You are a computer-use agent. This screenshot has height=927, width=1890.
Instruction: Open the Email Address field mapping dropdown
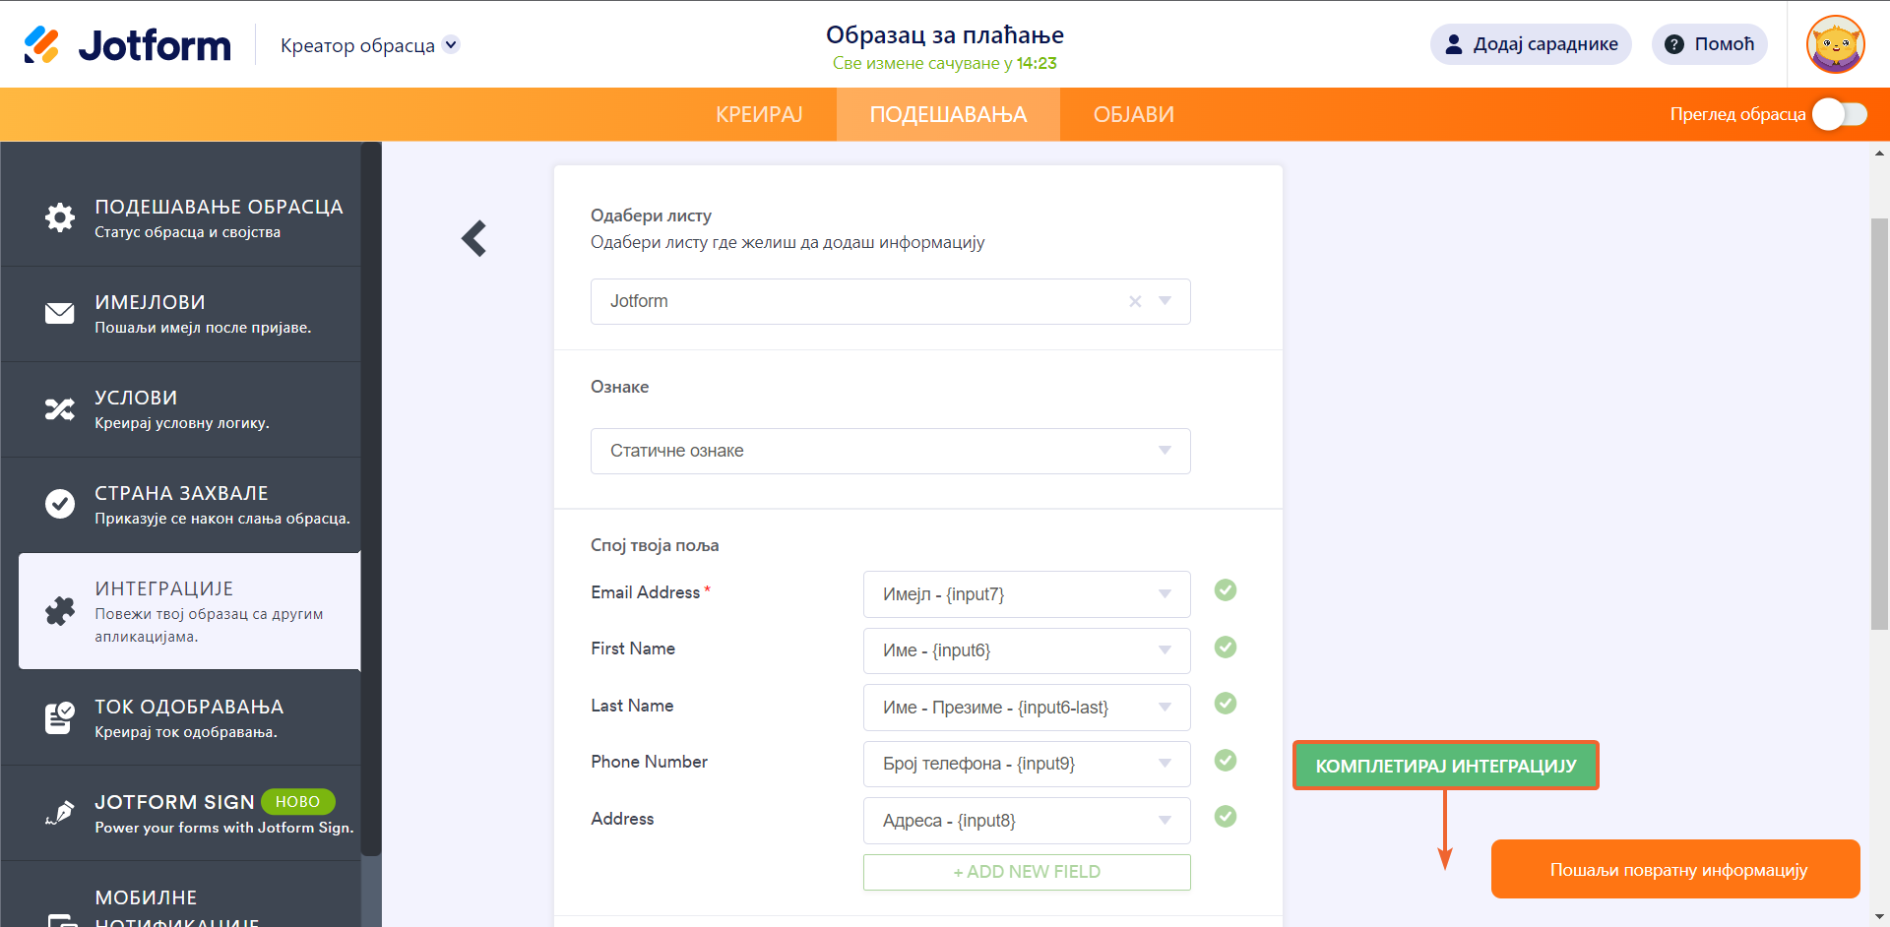1026,594
